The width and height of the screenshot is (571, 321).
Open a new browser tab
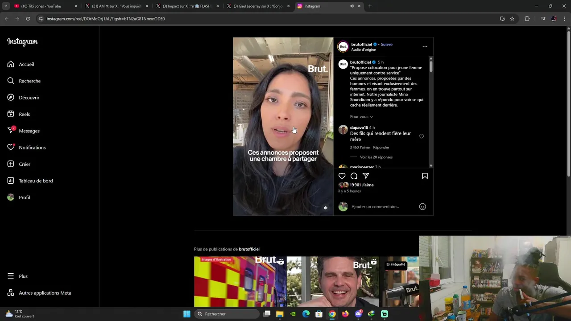pyautogui.click(x=370, y=6)
